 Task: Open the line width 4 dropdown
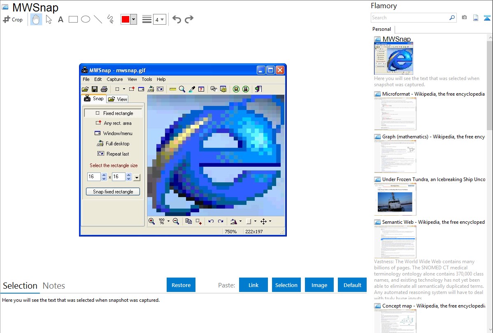point(160,19)
